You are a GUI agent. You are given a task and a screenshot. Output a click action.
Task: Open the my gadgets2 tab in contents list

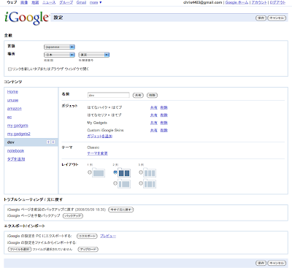19,134
